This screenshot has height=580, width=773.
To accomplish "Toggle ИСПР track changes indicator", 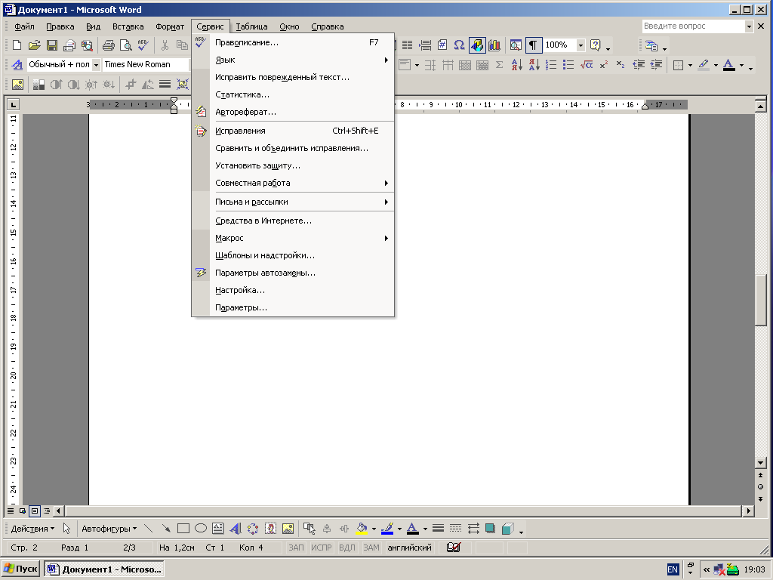I will tap(321, 548).
